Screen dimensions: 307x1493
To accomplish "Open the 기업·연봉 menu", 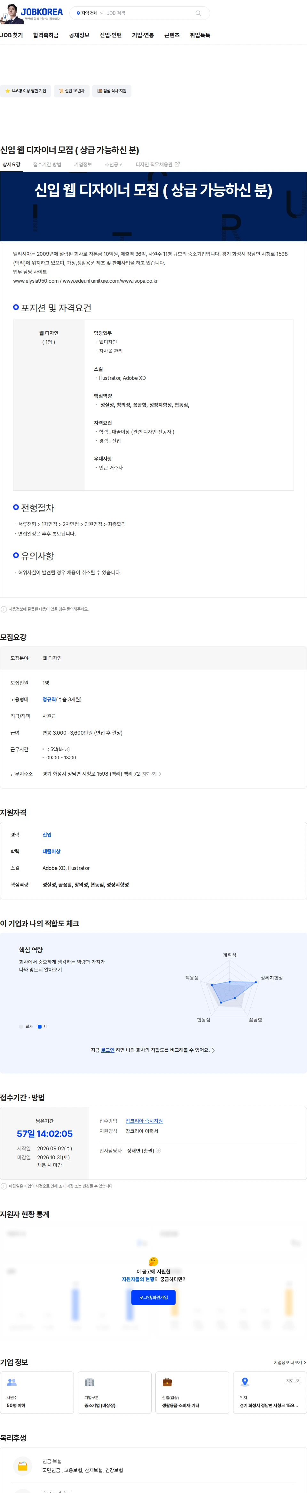I will [x=143, y=35].
